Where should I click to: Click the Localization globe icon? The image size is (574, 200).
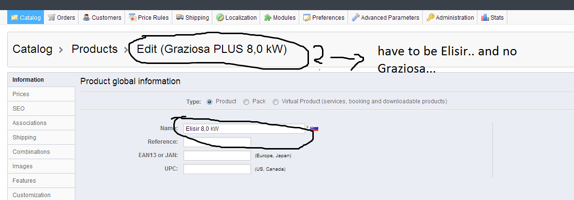[x=220, y=17]
